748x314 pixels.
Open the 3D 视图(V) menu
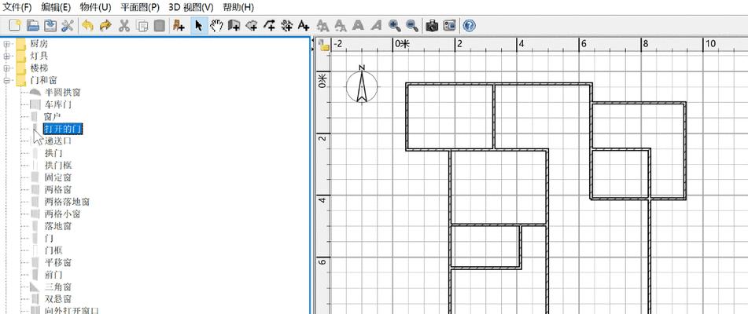(x=191, y=7)
